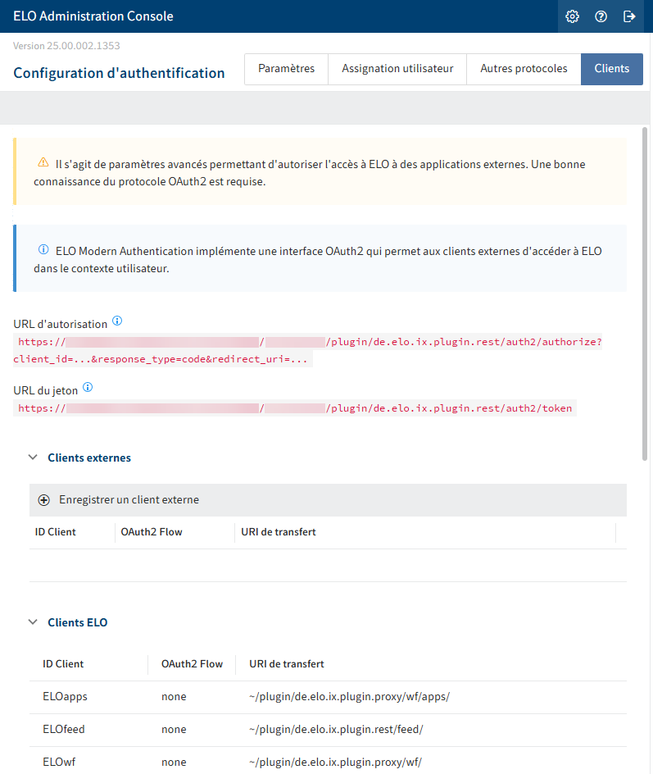653x774 pixels.
Task: Click the plus icon to register client
Action: click(x=44, y=500)
